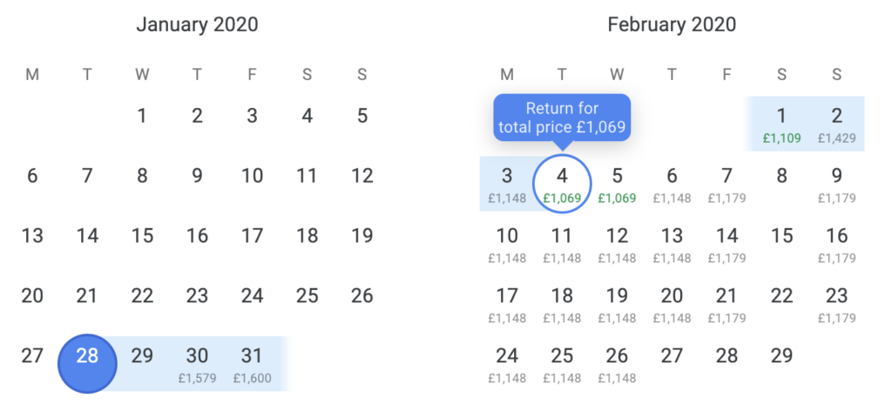Pick February 3 priced £1,148
Image resolution: width=892 pixels, height=405 pixels.
click(507, 184)
